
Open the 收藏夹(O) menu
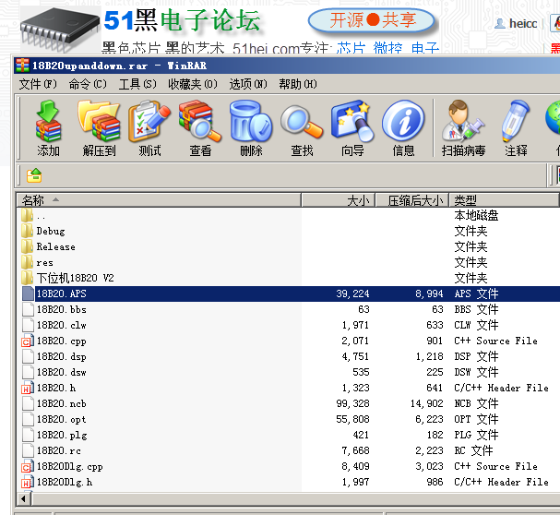point(193,84)
